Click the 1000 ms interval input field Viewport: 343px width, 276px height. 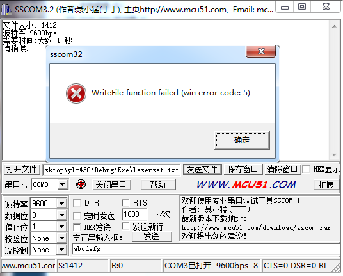(134, 215)
